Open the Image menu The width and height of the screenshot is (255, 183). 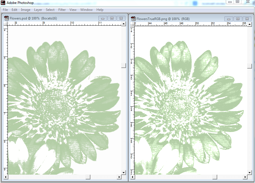pyautogui.click(x=26, y=10)
